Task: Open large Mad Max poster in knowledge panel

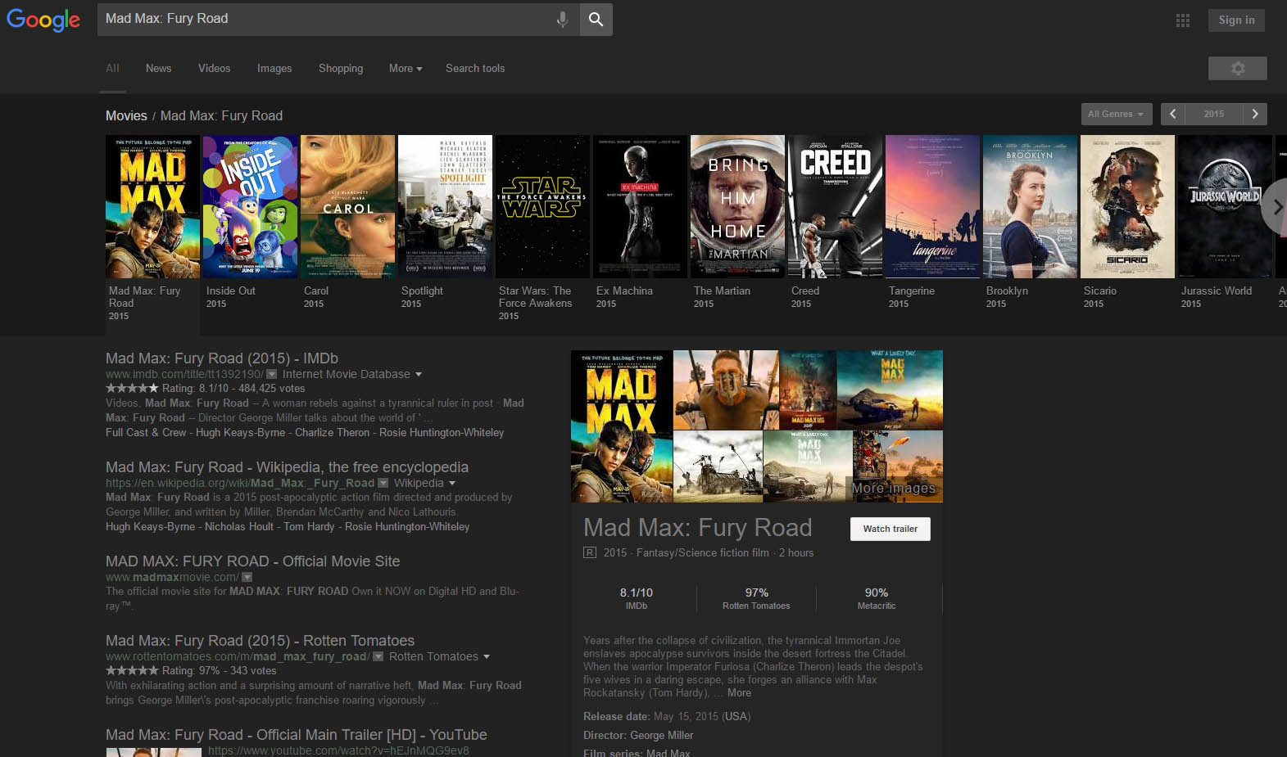Action: click(x=622, y=426)
